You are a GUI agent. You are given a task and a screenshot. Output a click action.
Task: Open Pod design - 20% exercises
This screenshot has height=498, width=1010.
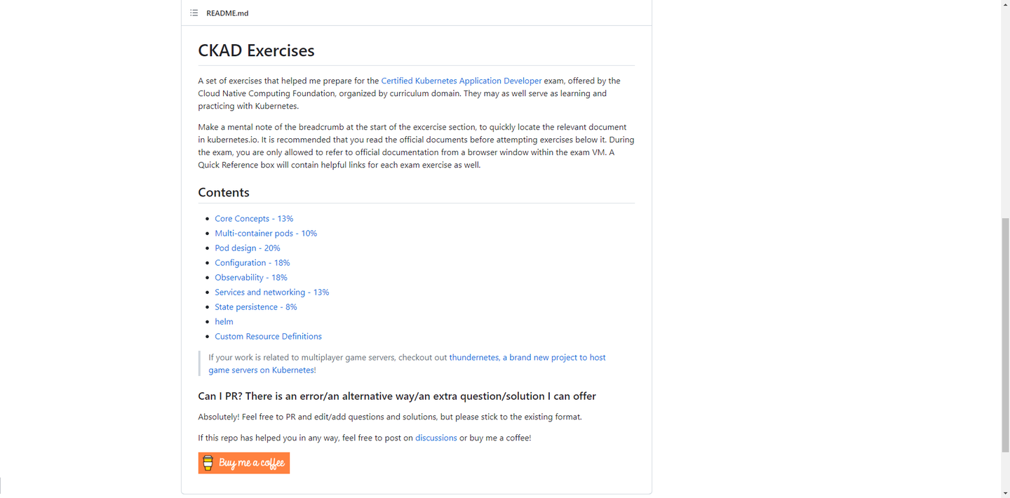(x=248, y=248)
